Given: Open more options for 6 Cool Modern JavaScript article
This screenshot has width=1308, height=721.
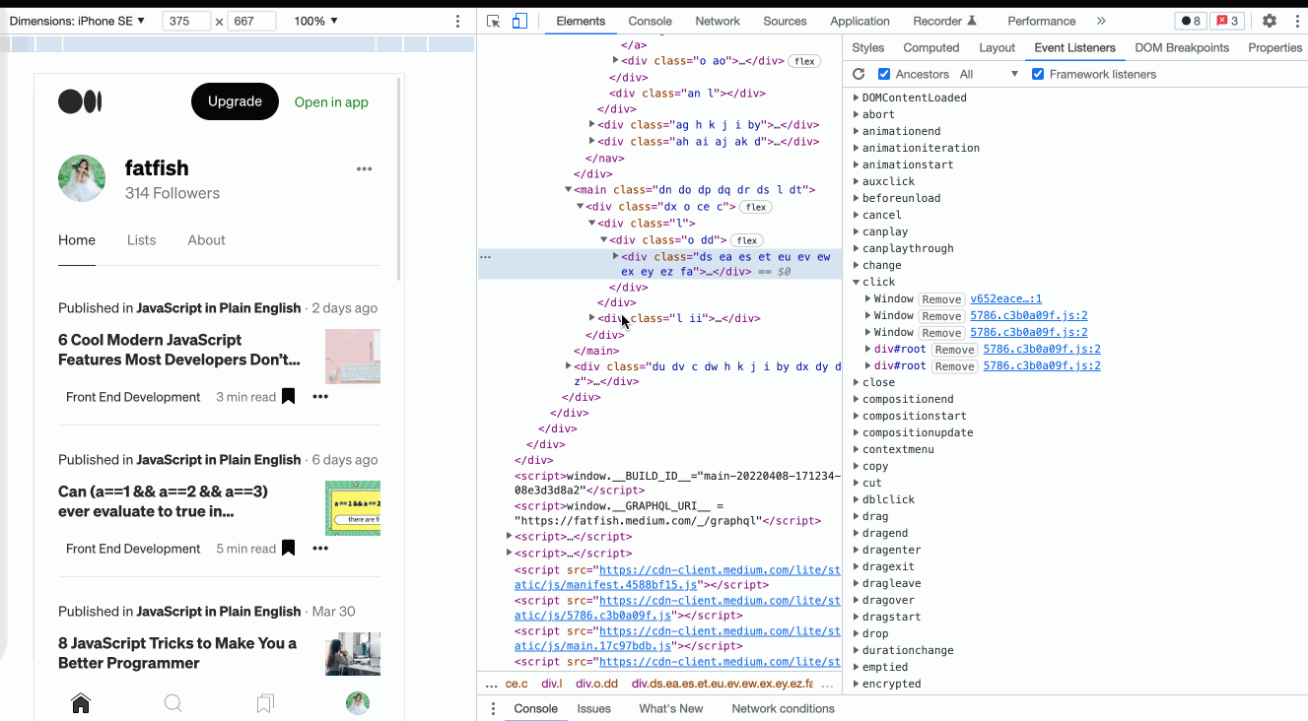Looking at the screenshot, I should click(x=320, y=396).
